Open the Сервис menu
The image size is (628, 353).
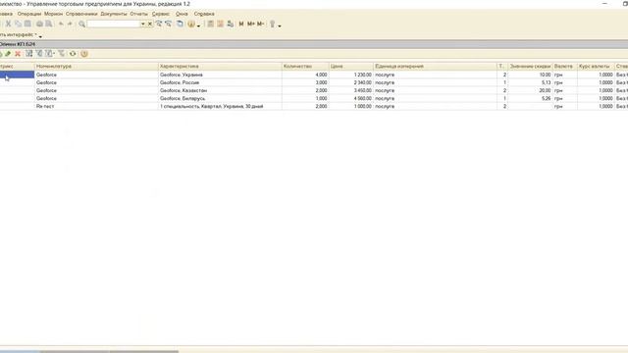click(161, 14)
